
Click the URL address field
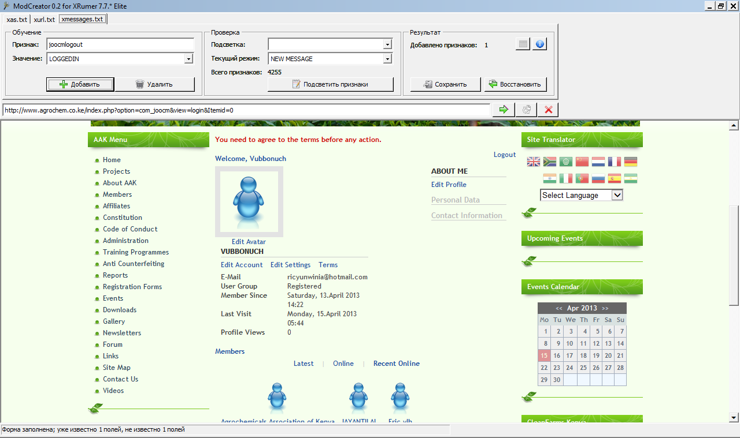(246, 110)
